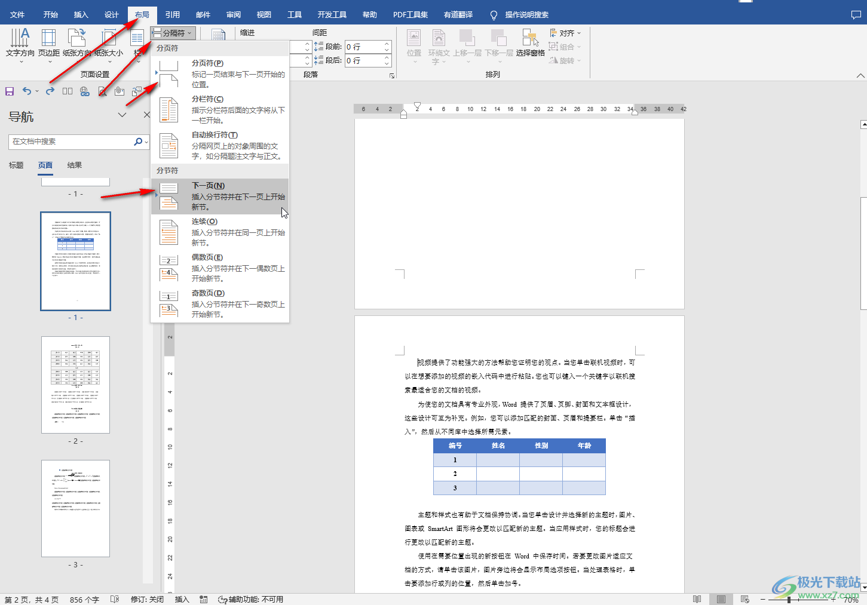The height and width of the screenshot is (605, 867).
Task: Select page 3 thumbnail in navigation
Action: (x=75, y=508)
